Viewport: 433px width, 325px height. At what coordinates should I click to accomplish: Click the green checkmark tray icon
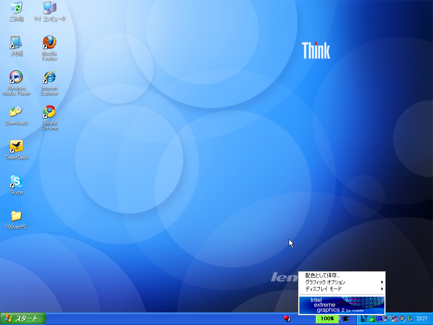(372, 319)
